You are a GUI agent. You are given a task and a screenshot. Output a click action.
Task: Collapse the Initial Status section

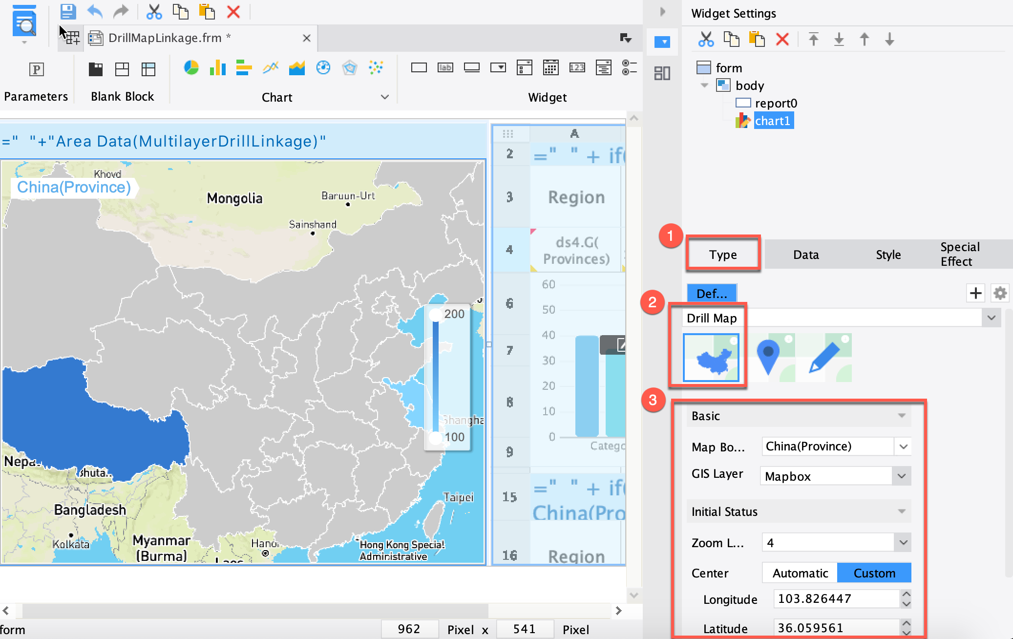click(902, 511)
